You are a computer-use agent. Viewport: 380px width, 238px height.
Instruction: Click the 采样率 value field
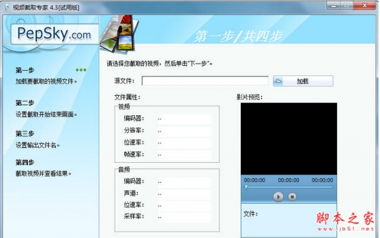click(184, 217)
